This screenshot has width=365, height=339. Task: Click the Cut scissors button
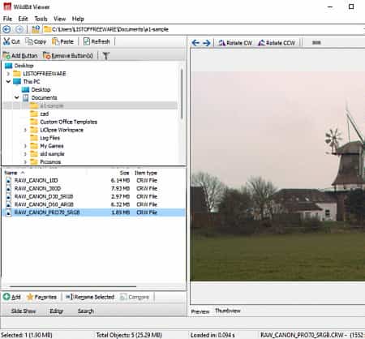pos(11,41)
